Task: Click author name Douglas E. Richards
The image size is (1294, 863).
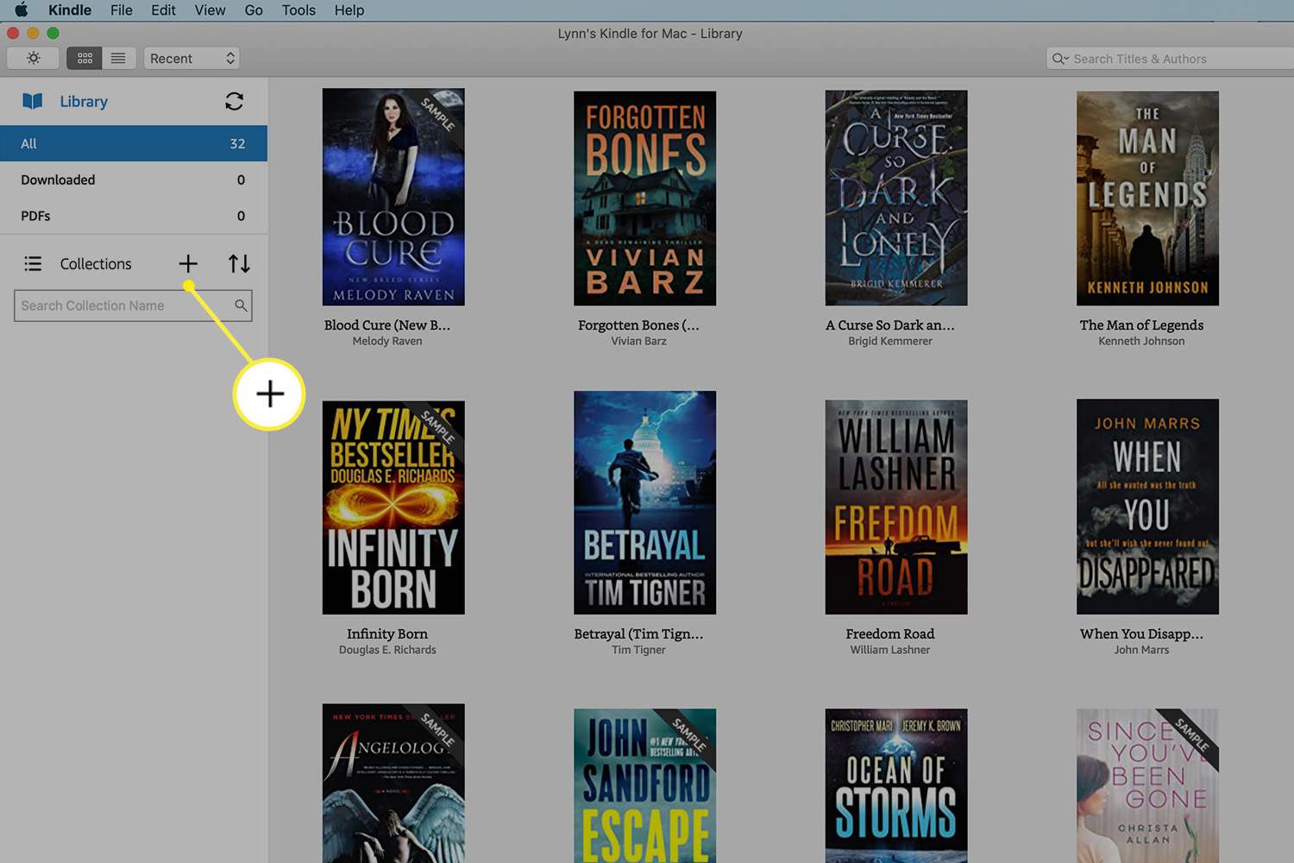Action: [387, 651]
